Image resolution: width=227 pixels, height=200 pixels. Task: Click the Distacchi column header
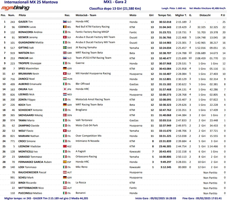pos(205,15)
